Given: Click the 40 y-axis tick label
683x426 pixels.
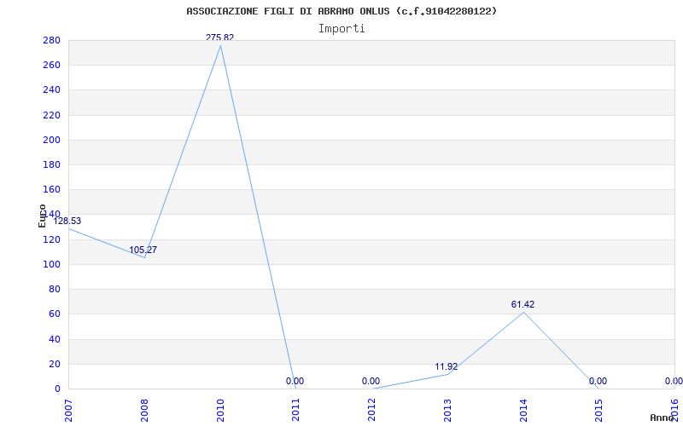Looking at the screenshot, I should coord(54,339).
